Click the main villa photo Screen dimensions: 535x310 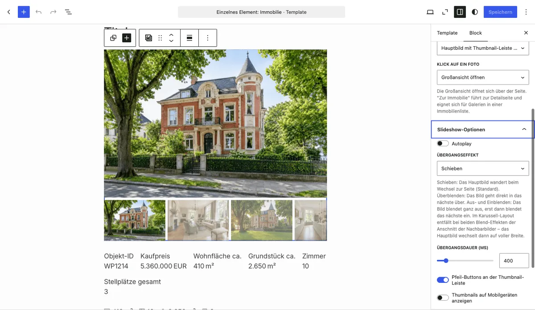215,123
